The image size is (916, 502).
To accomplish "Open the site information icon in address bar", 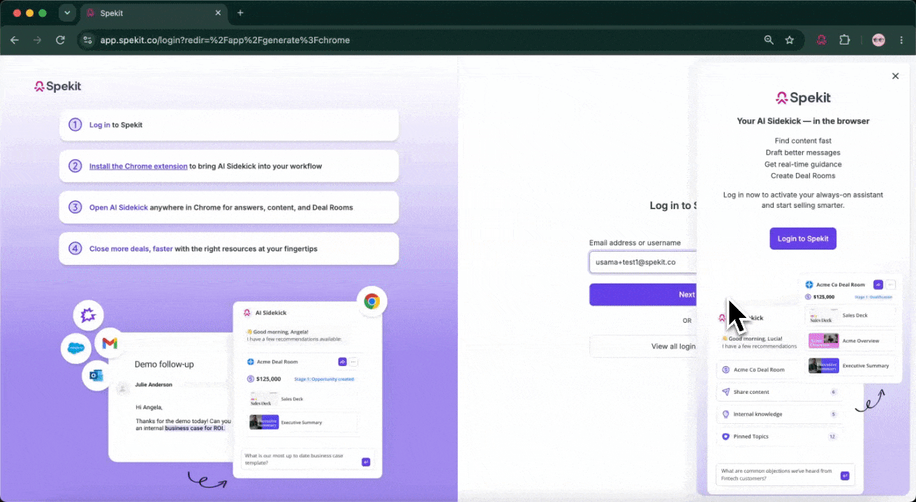I will (x=87, y=40).
